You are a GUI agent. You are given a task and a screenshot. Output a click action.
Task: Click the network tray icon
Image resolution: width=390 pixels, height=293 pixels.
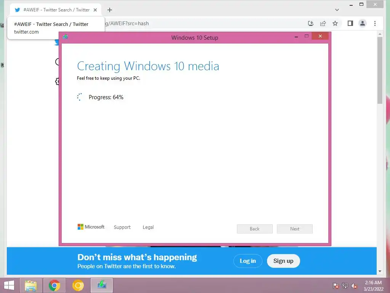(345, 286)
